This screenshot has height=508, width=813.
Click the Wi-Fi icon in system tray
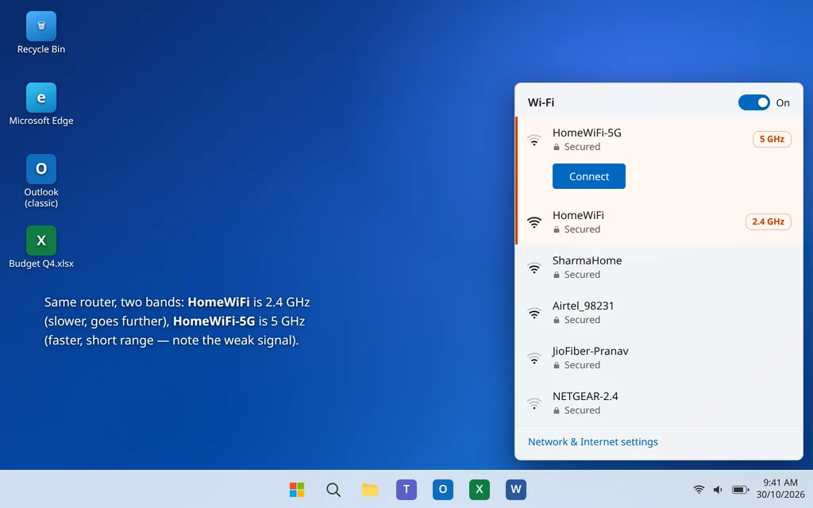(699, 489)
